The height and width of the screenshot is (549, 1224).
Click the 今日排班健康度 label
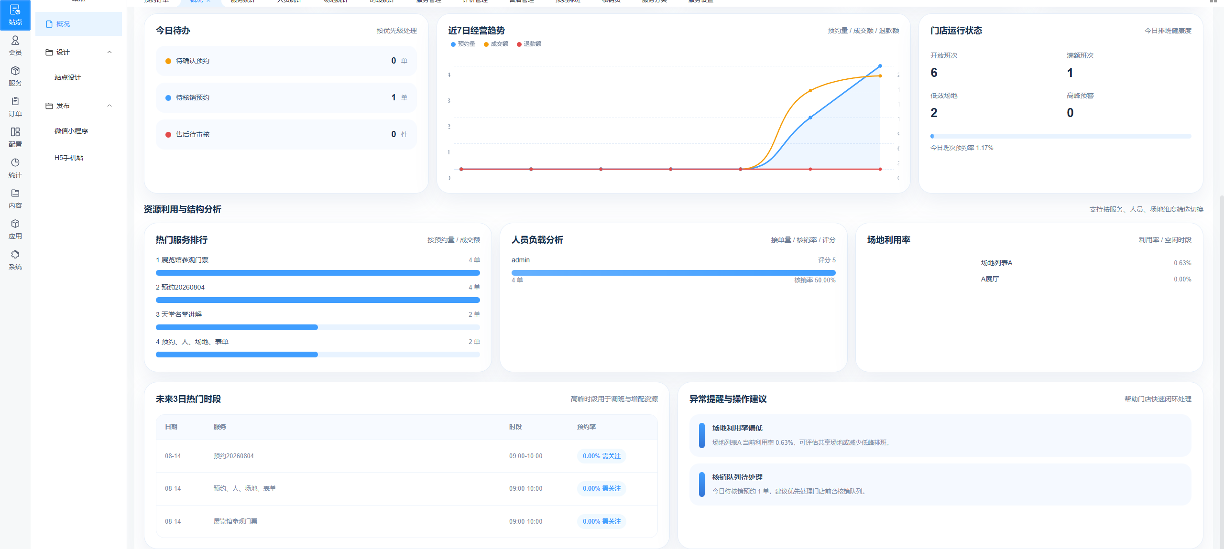coord(1168,31)
